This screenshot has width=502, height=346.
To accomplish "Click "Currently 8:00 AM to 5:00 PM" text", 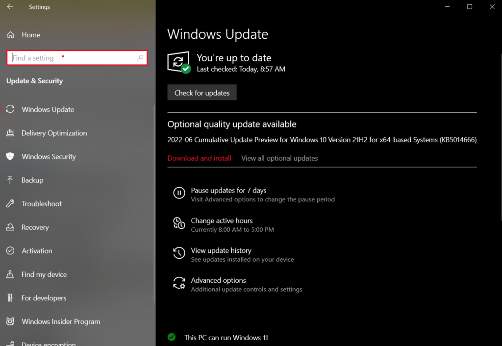I will pyautogui.click(x=232, y=229).
